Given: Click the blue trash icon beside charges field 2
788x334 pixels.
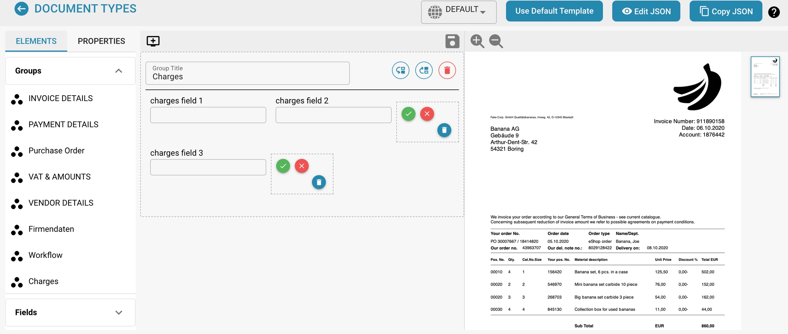Looking at the screenshot, I should [444, 130].
